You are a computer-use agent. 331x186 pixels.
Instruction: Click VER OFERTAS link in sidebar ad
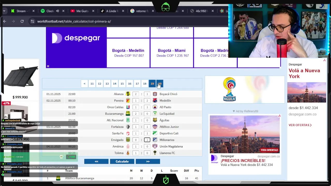[x=300, y=125]
